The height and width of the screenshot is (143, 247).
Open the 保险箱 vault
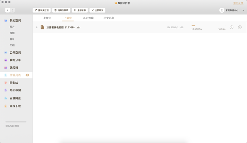(14, 68)
